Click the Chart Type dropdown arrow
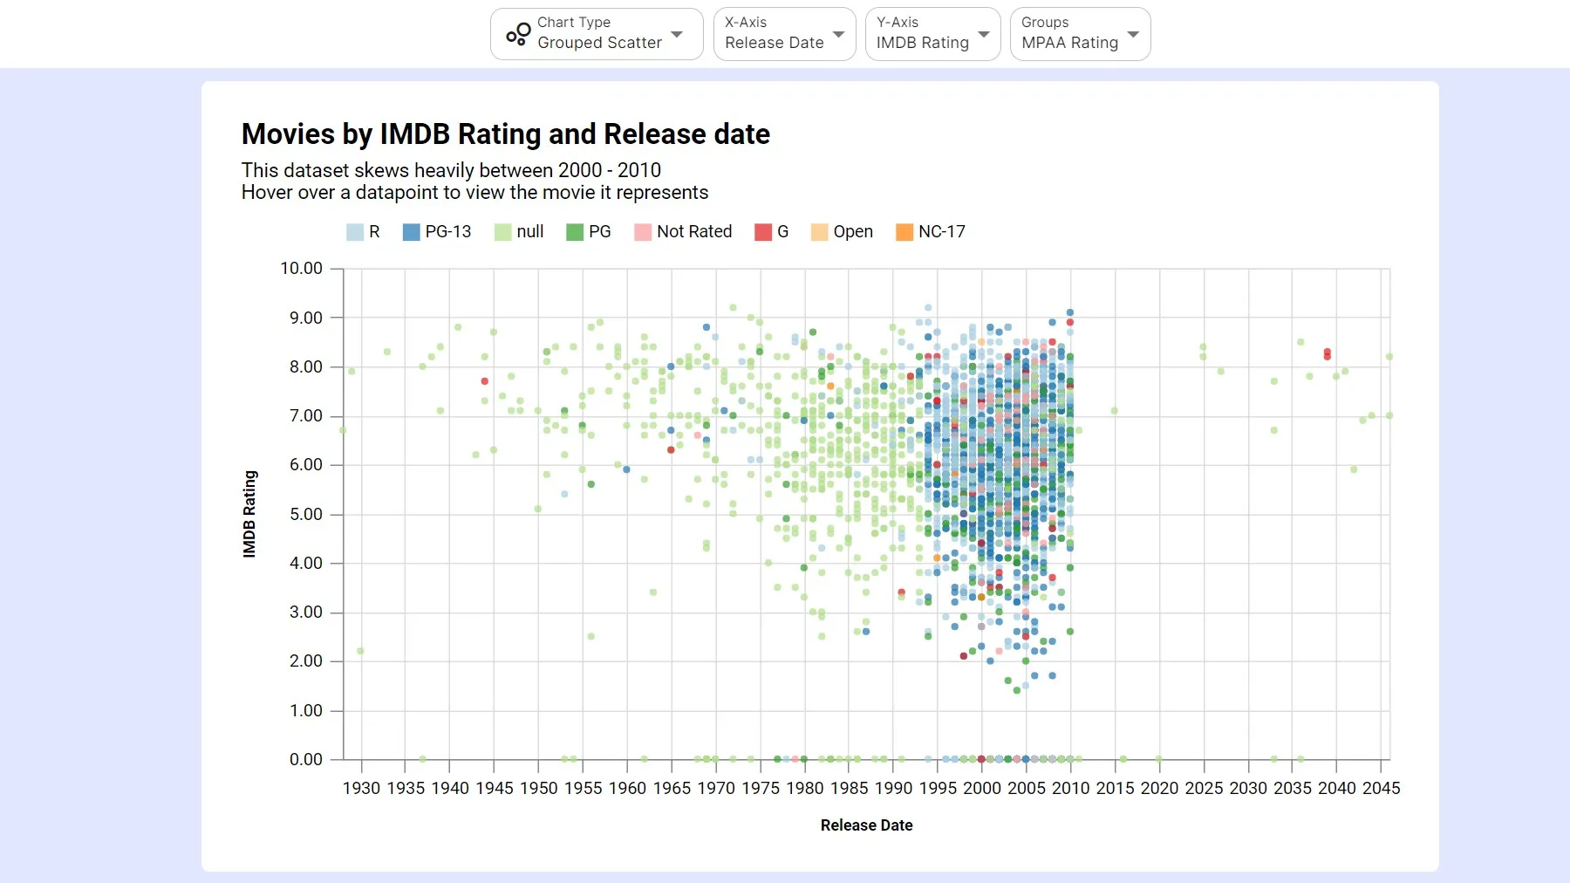Screen dimensions: 1570x883 [677, 35]
